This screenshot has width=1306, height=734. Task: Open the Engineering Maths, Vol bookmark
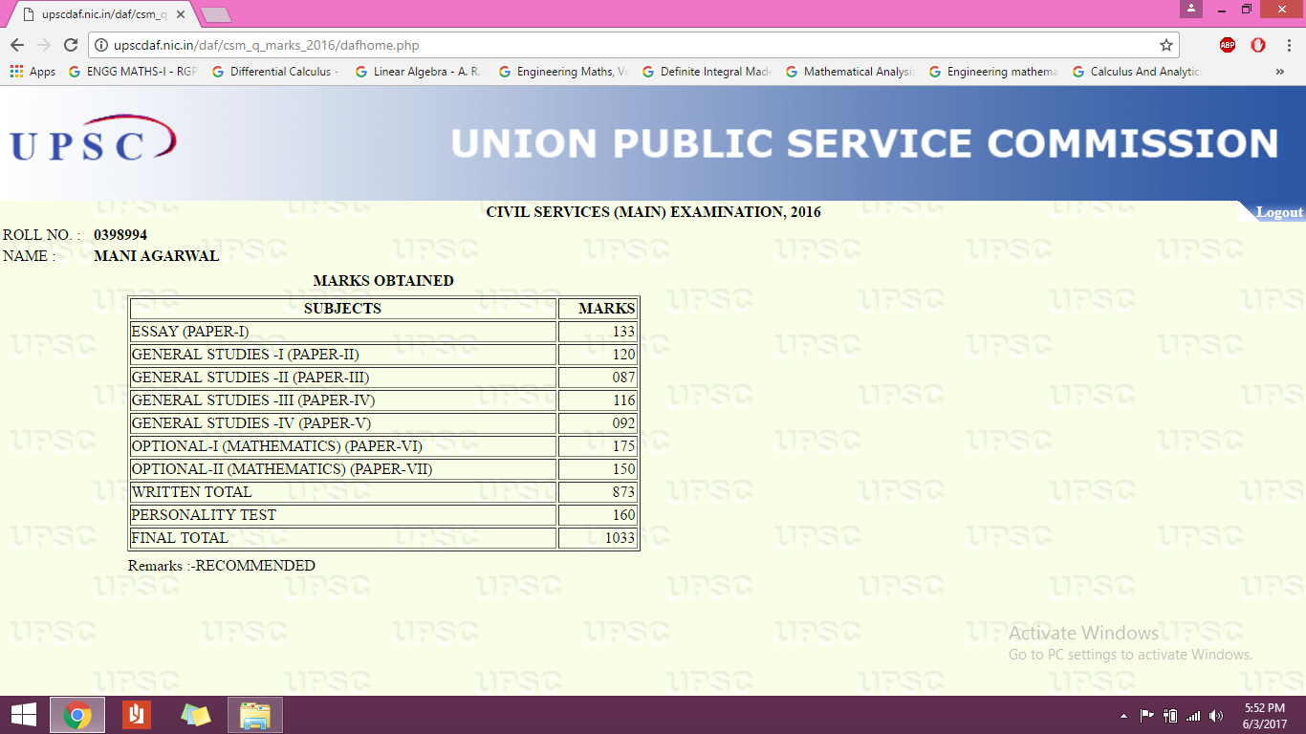(562, 72)
